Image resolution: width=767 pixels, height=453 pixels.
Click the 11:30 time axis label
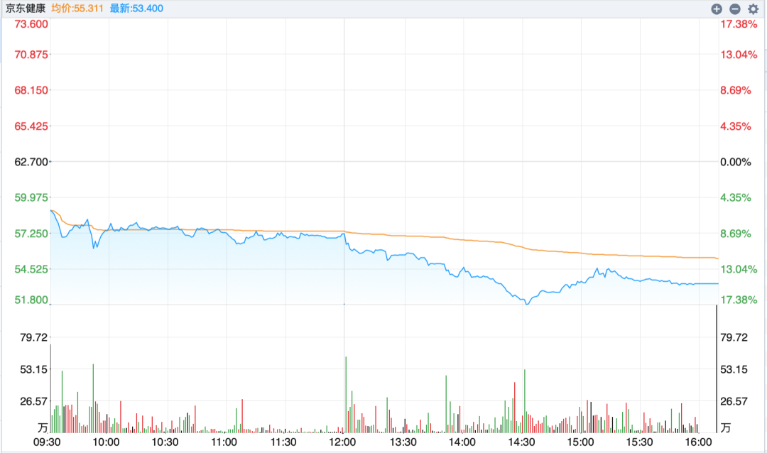coord(283,442)
